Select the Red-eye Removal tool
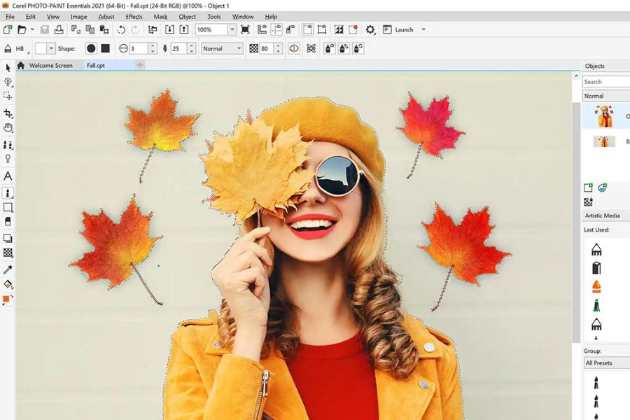Screen dimensions: 630x420 [x=8, y=159]
